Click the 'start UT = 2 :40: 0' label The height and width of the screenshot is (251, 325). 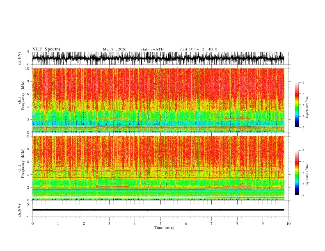[x=198, y=49]
